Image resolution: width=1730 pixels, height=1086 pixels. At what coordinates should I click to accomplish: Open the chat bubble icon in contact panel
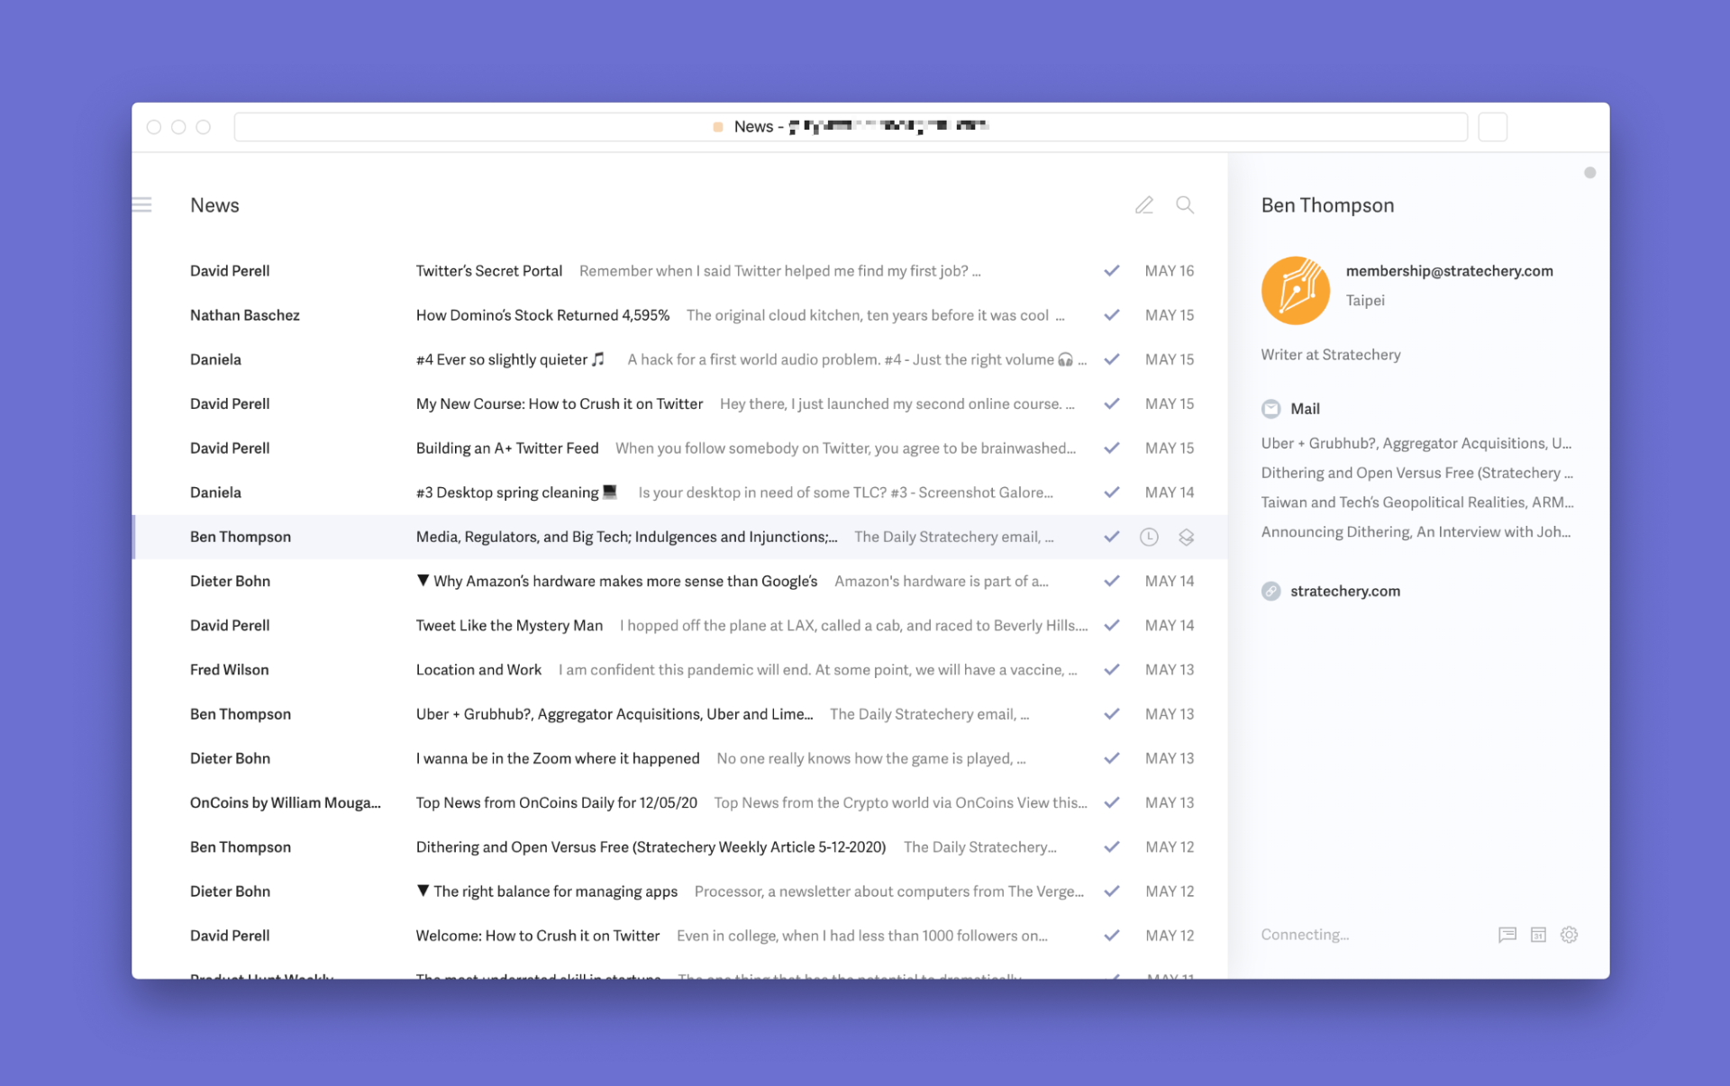[x=1507, y=935]
